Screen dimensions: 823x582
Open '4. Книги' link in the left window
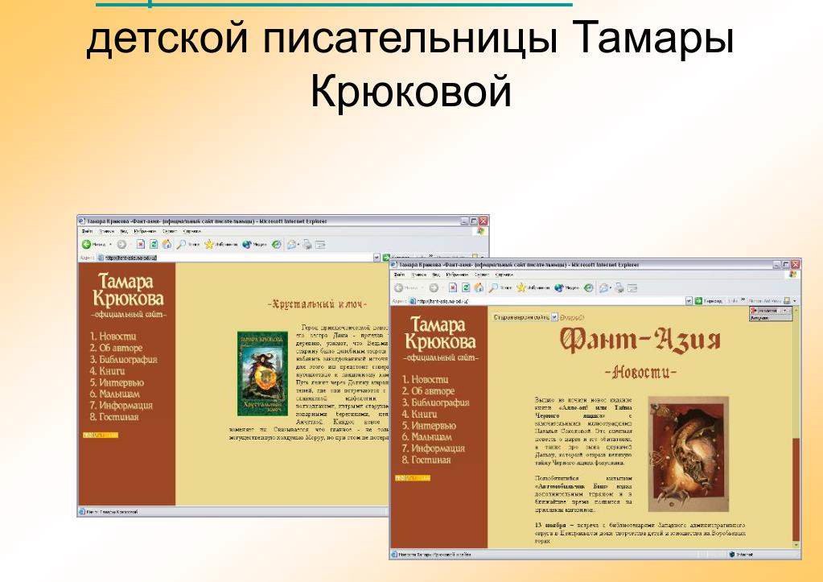(107, 371)
